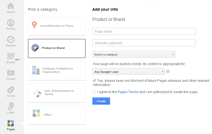Click the NEW badge beside Events
The image size is (212, 134).
click(x=17, y=60)
